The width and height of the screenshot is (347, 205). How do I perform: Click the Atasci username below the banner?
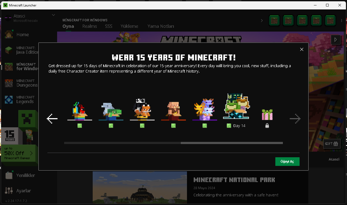tap(334, 159)
